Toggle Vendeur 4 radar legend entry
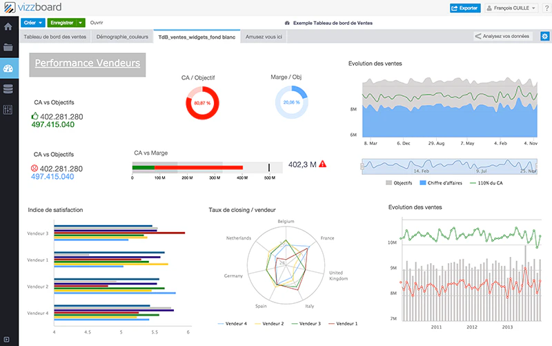Screen dimensions: 552x346 233,323
